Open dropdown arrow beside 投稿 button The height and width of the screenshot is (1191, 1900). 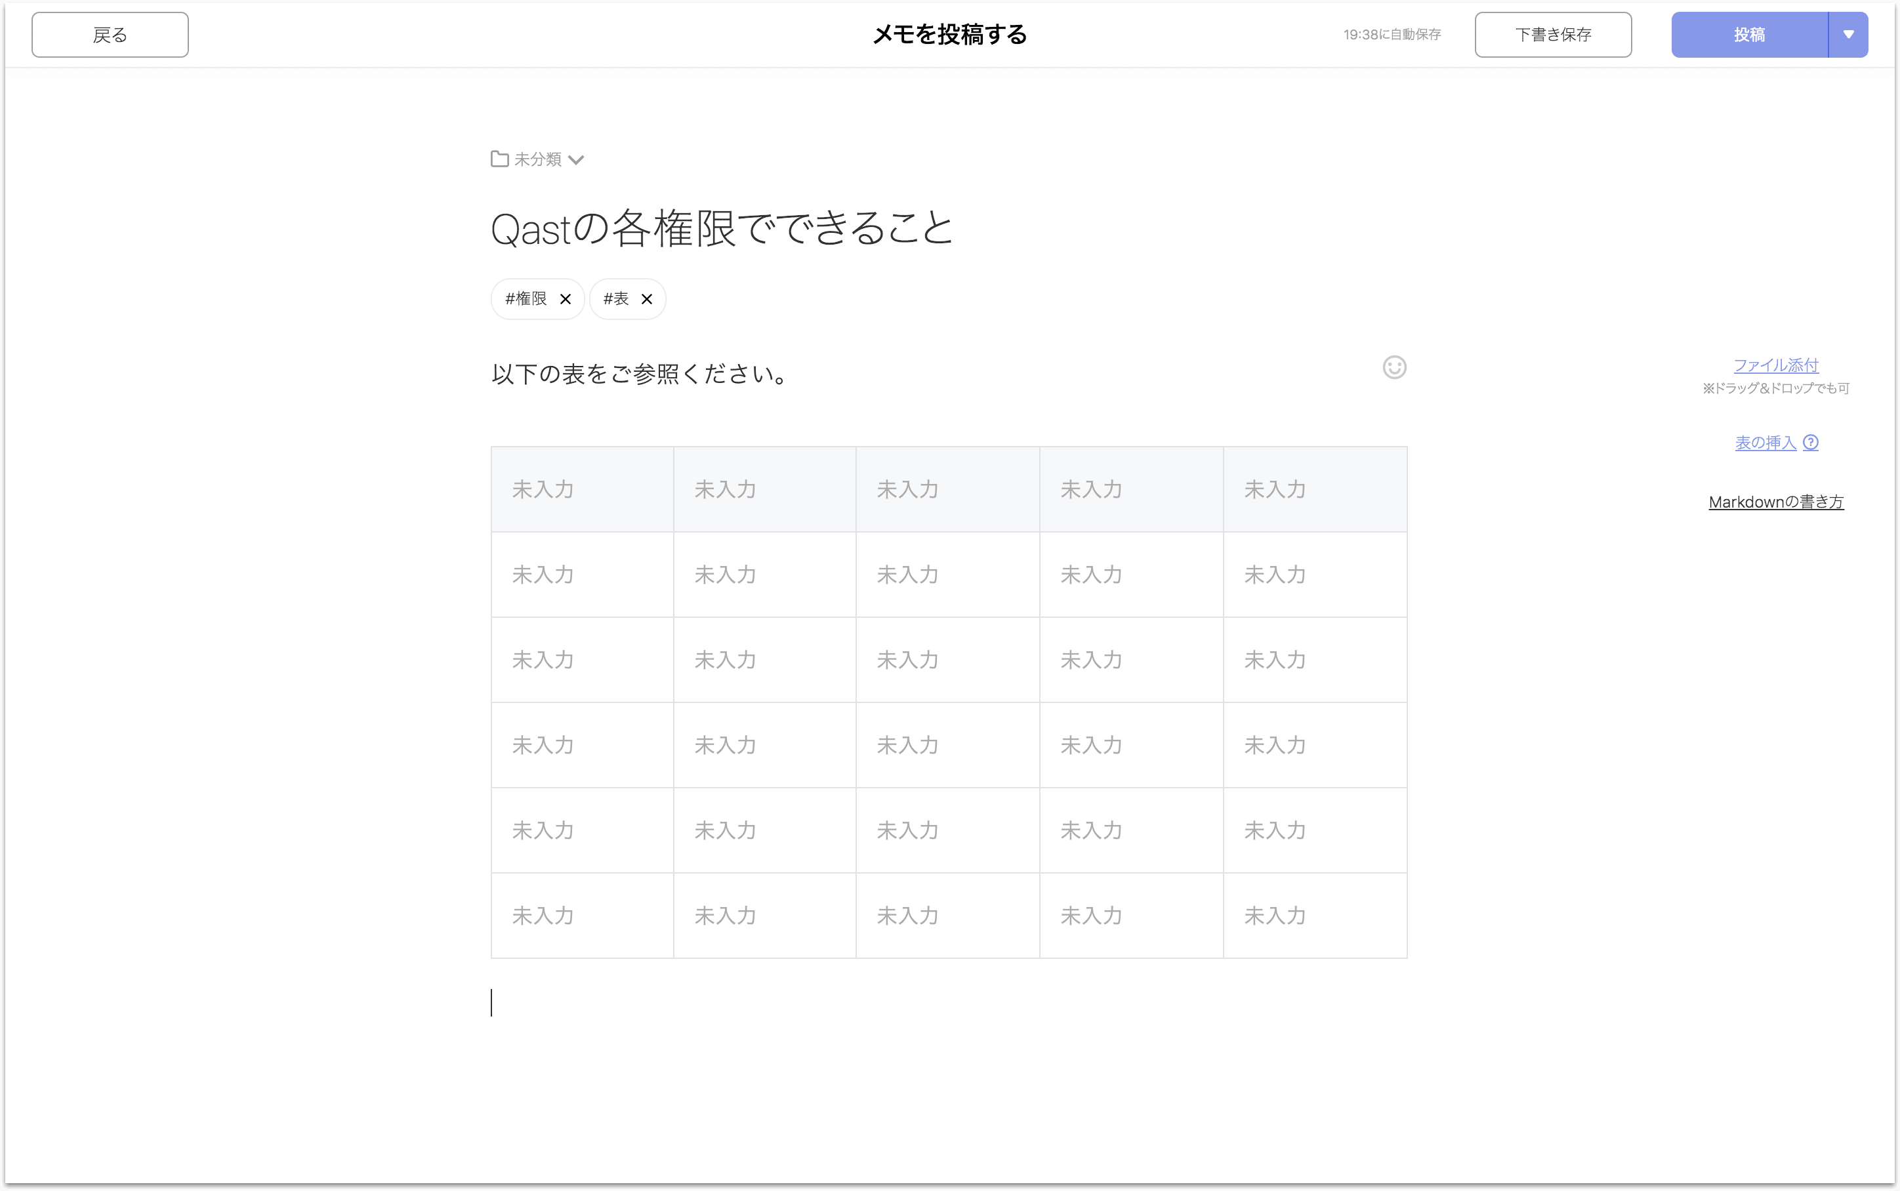(x=1848, y=35)
